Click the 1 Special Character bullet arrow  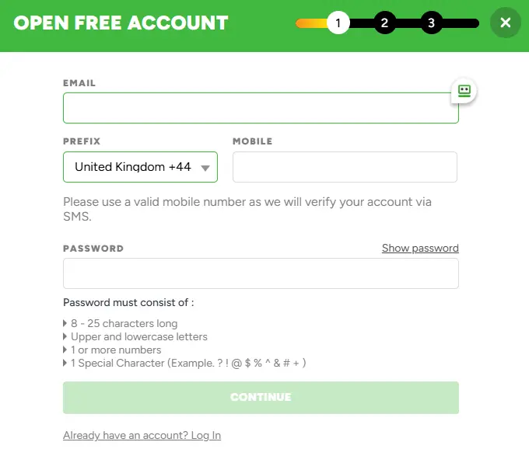point(65,364)
